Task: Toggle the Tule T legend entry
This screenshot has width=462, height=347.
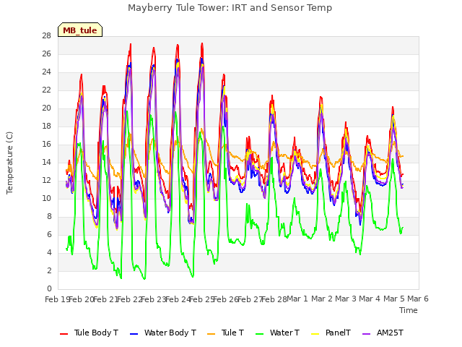Action: (x=226, y=333)
